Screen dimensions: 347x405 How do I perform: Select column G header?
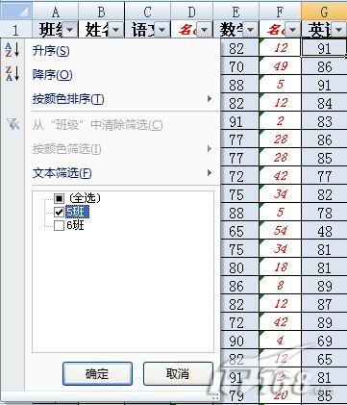pyautogui.click(x=324, y=11)
